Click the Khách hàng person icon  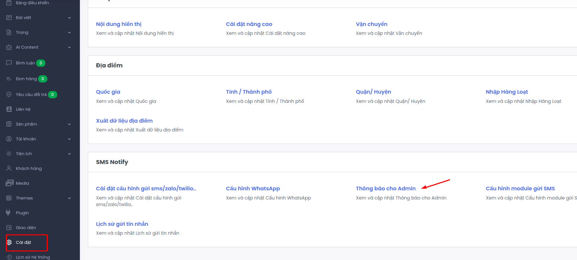click(x=9, y=169)
